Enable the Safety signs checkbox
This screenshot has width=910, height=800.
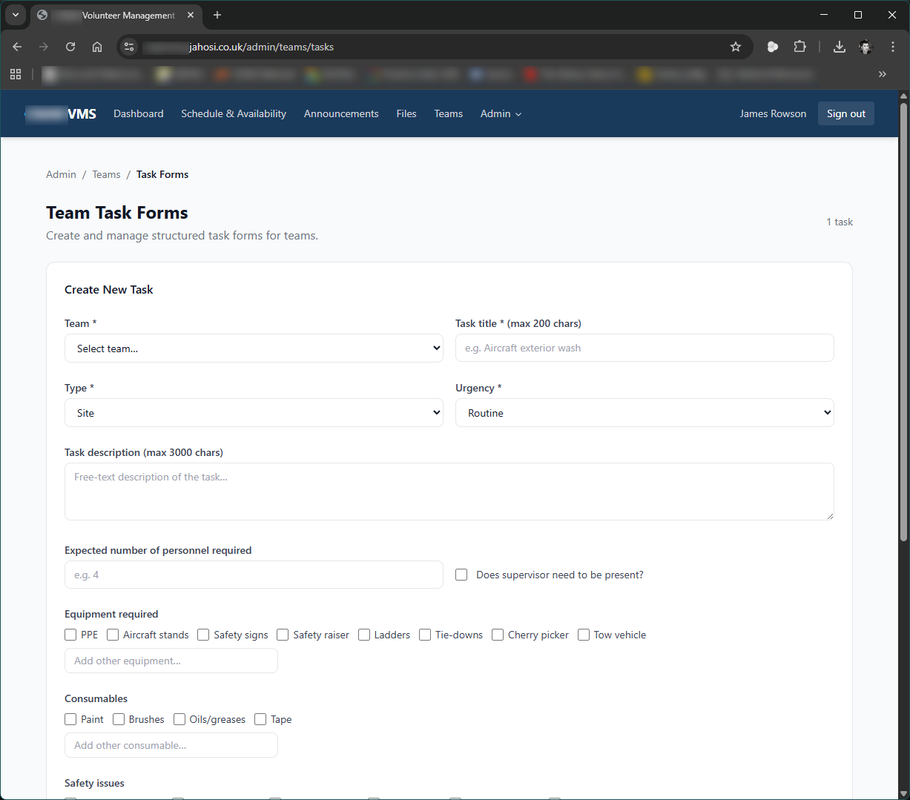(x=203, y=635)
